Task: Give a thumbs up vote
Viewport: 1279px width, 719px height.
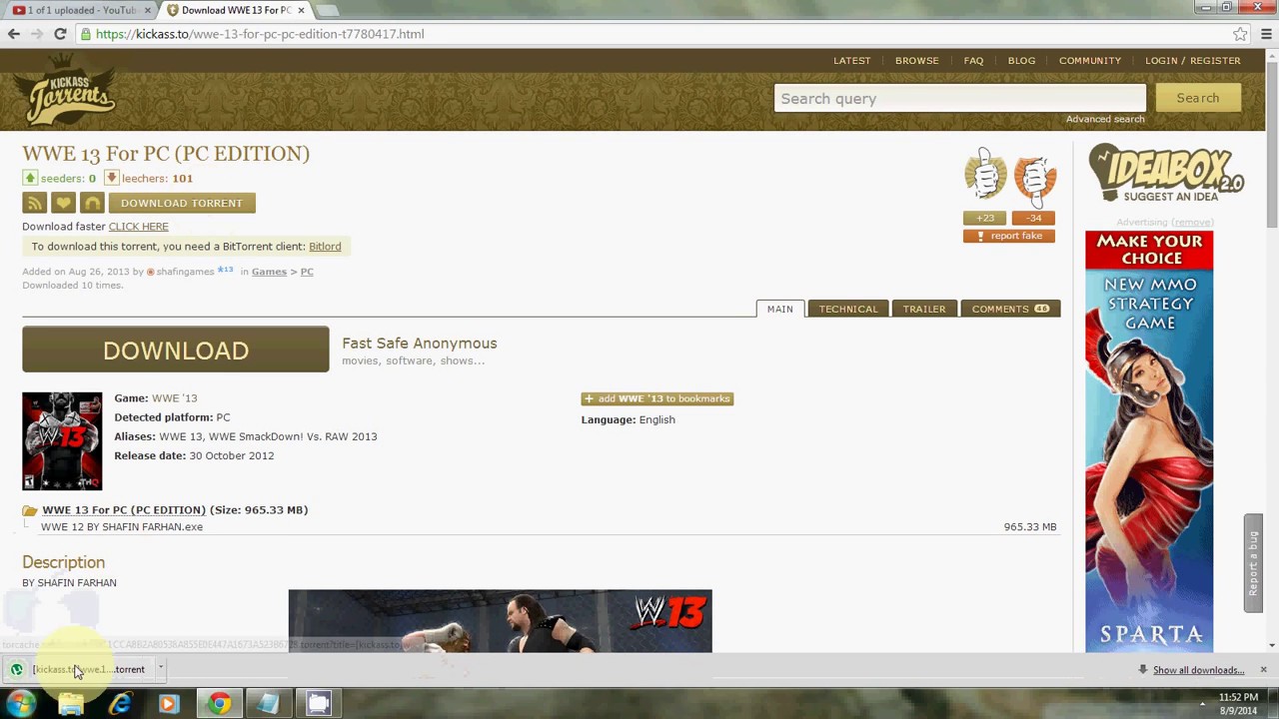Action: (985, 177)
